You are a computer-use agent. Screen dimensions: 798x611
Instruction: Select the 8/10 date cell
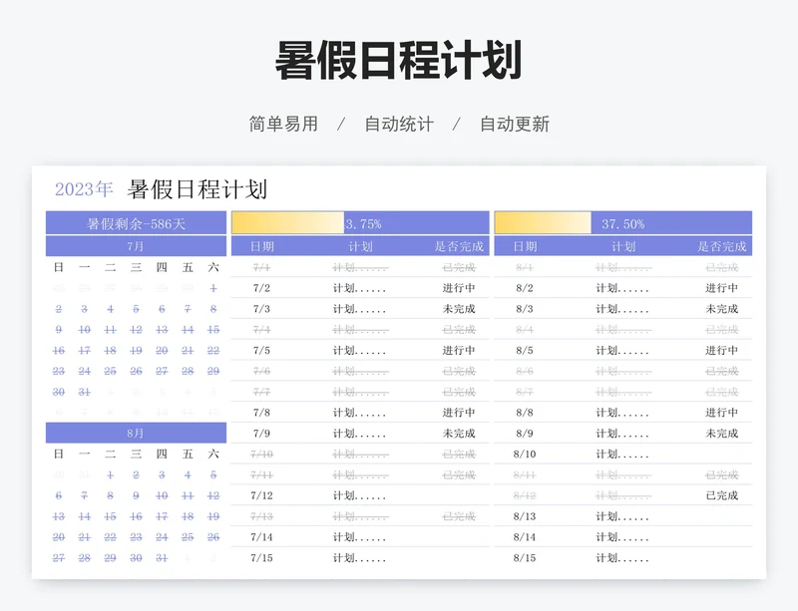525,454
